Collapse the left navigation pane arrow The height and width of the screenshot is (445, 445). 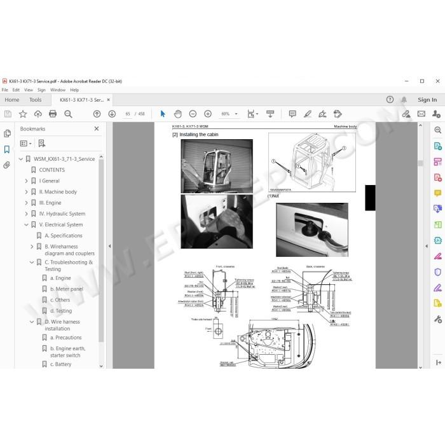[x=109, y=246]
